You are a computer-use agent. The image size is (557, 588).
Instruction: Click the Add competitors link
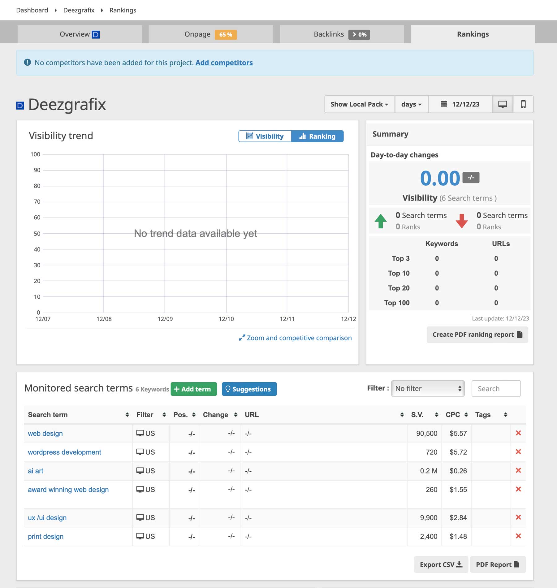(x=224, y=63)
